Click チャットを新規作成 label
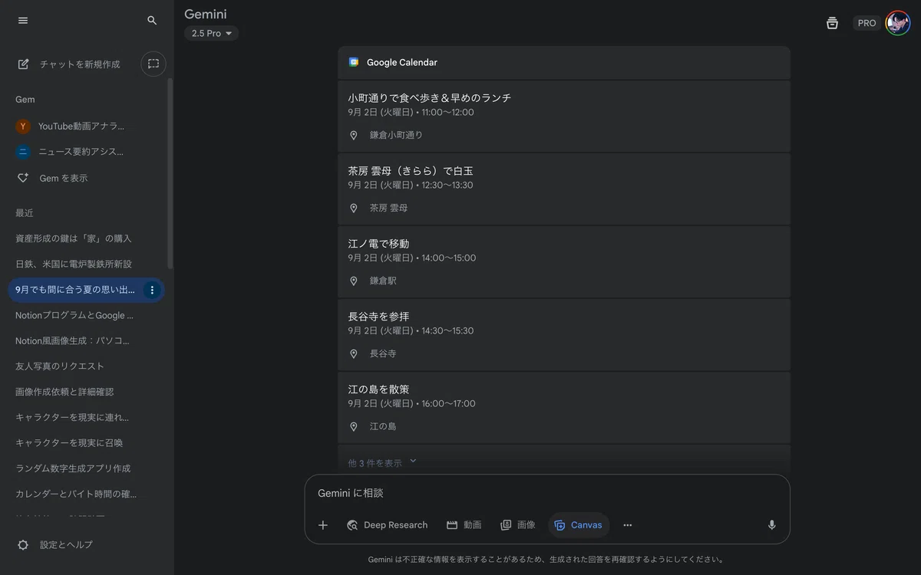Screen dimensions: 921x575 (x=80, y=64)
